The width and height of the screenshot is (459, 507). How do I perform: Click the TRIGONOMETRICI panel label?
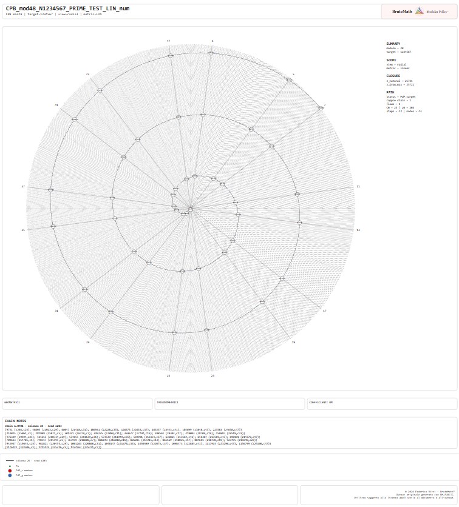[x=168, y=402]
